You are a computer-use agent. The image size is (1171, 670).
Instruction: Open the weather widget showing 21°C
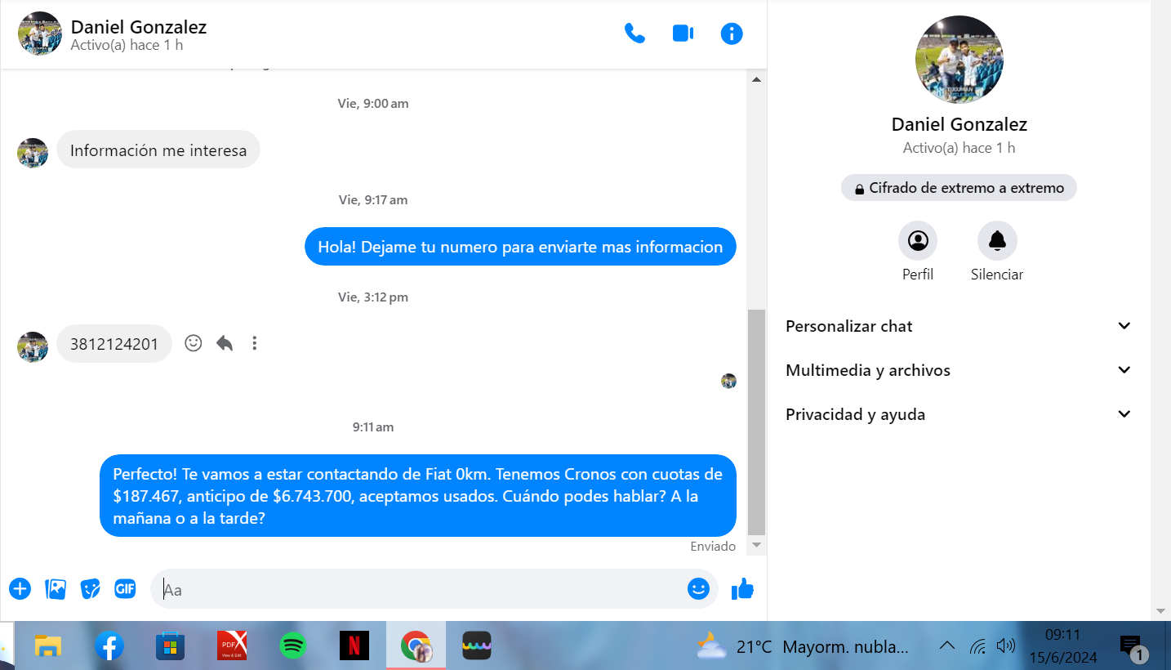tap(803, 646)
